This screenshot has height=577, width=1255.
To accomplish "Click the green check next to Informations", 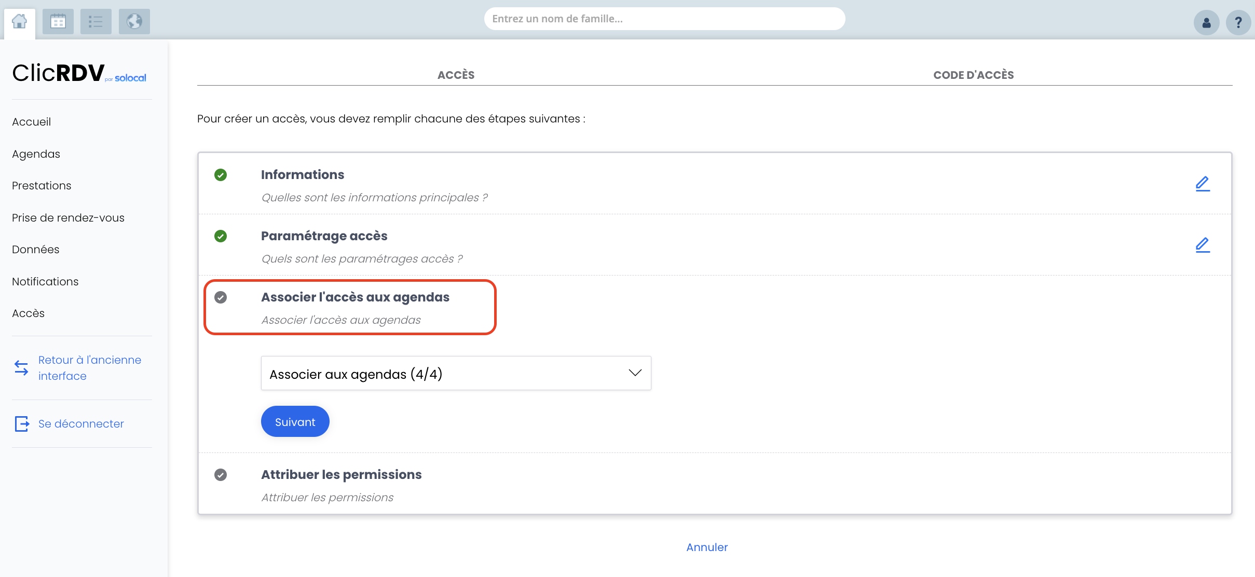I will pos(221,175).
